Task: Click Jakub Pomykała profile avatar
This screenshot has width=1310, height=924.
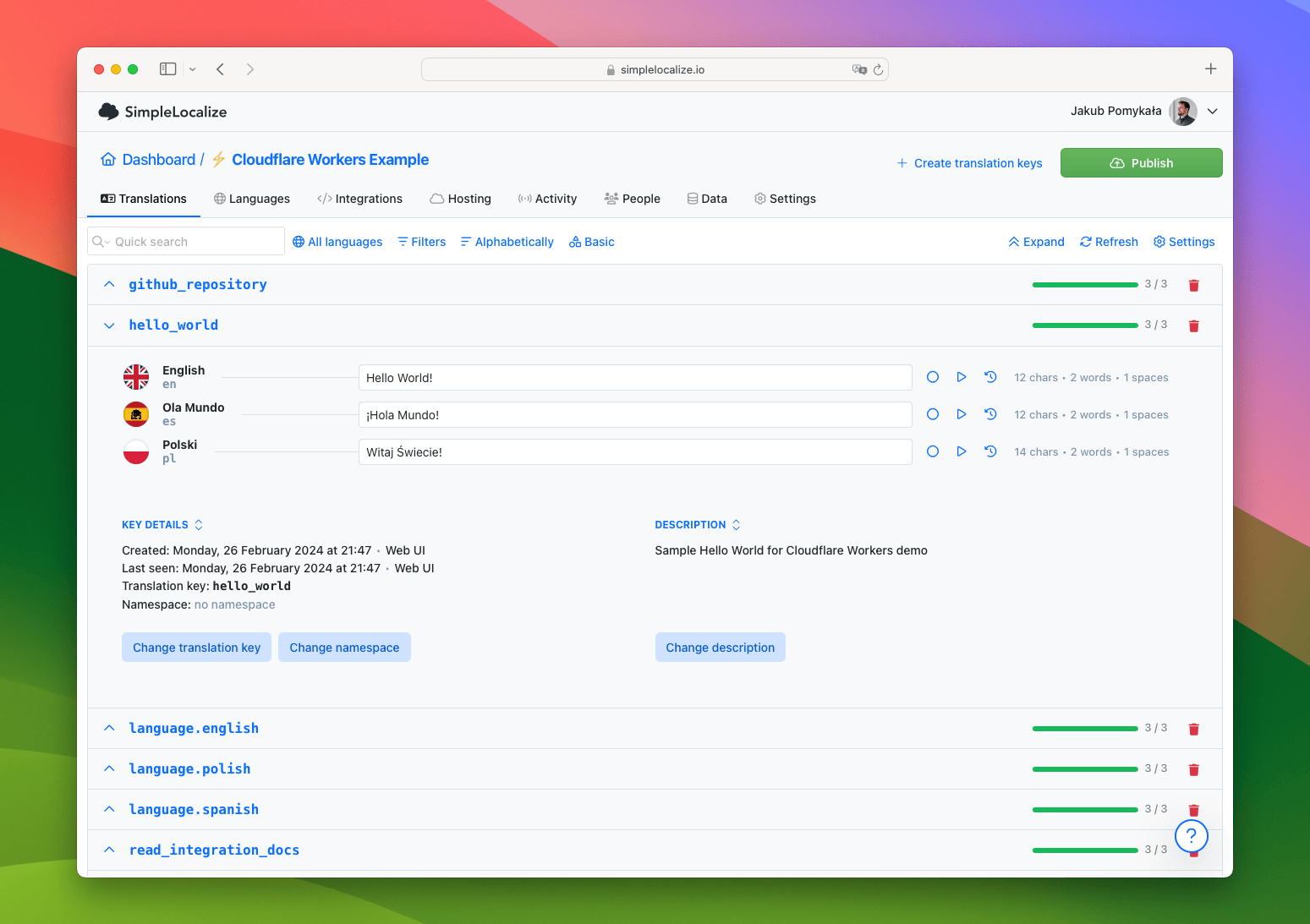Action: pos(1183,112)
